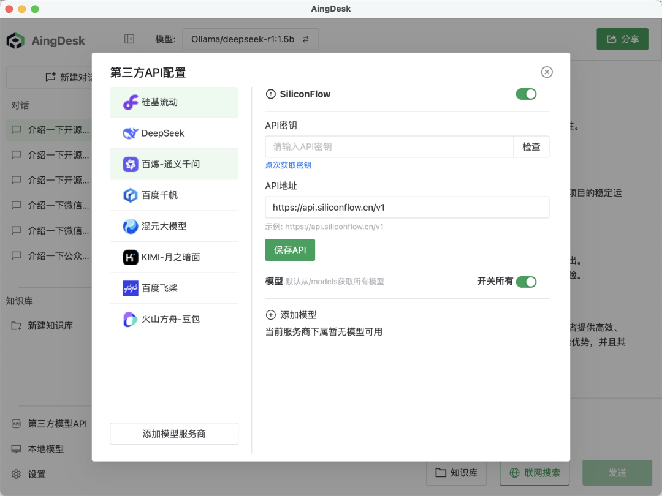Screen dimensions: 662x496
Task: Enable 联网搜索 web search
Action: coord(535,473)
